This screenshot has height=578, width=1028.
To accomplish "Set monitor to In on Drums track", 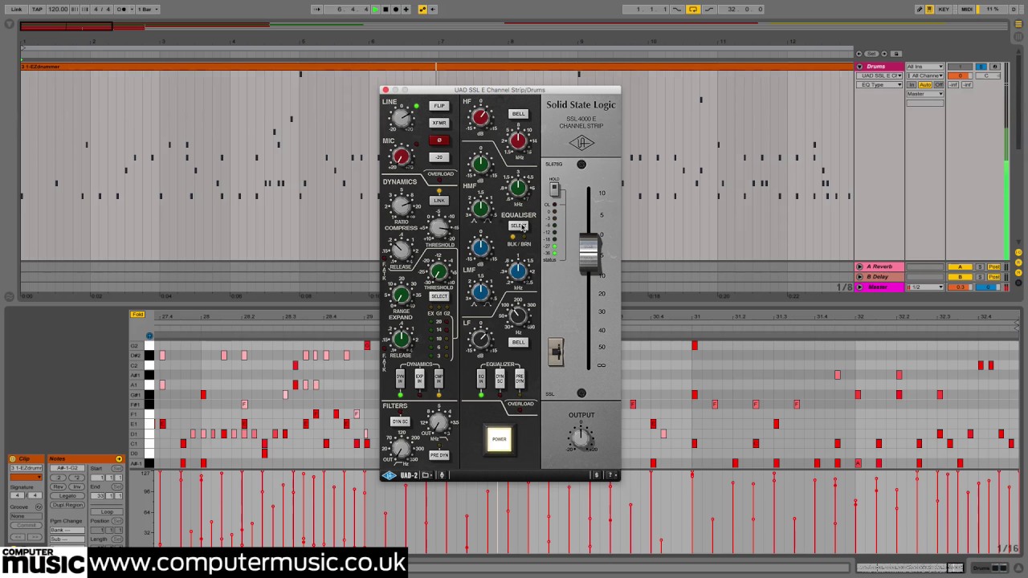I will [912, 84].
